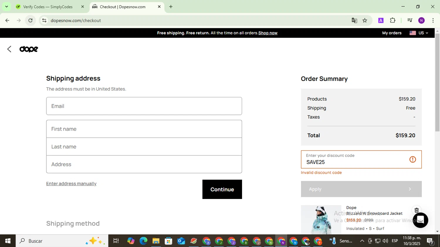The height and width of the screenshot is (247, 440).
Task: Click Enter address manually link
Action: tap(71, 184)
